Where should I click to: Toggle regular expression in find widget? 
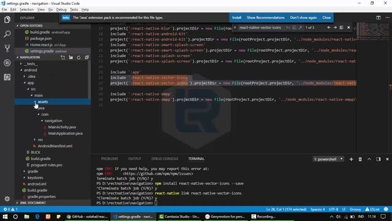pyautogui.click(x=300, y=28)
